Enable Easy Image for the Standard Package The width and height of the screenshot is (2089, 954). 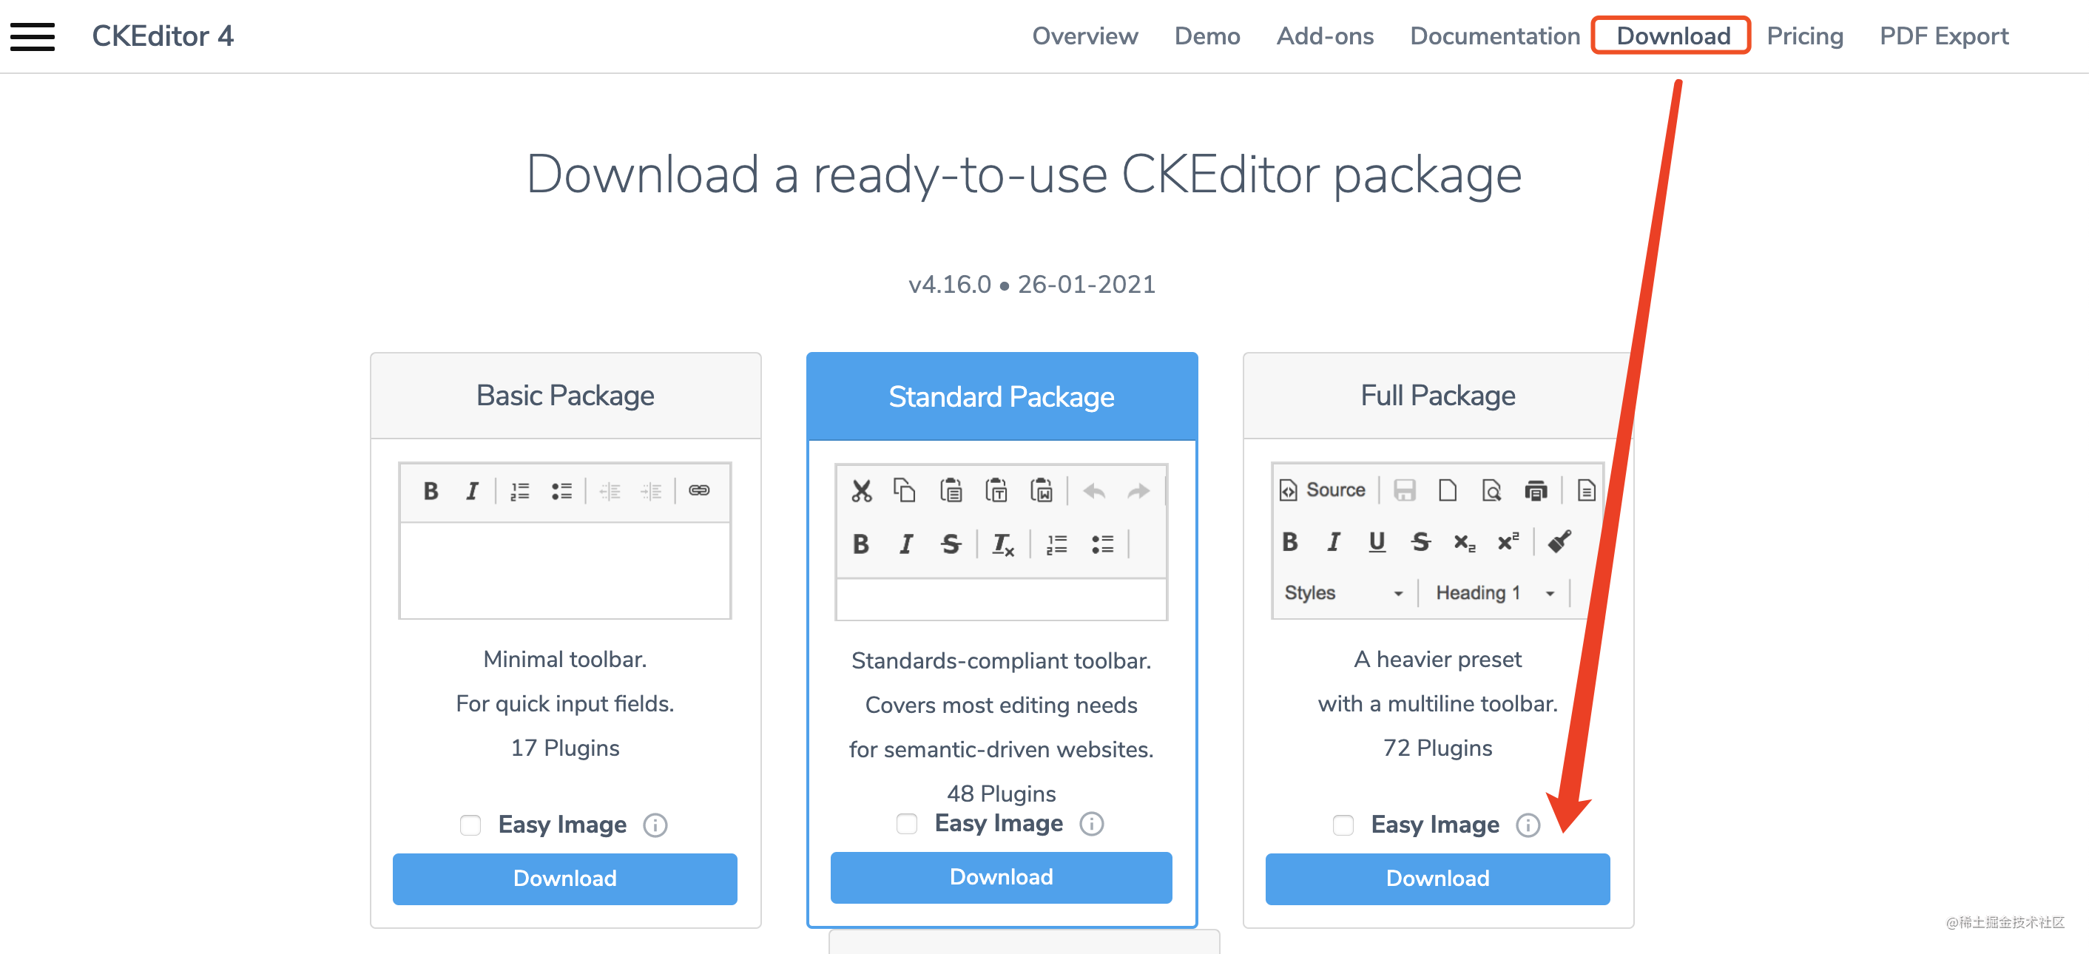tap(906, 824)
